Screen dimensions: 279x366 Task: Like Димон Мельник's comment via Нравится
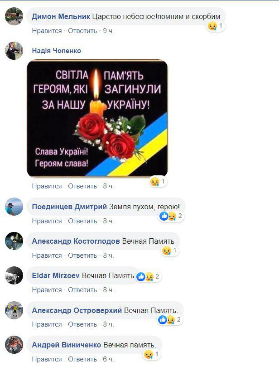click(47, 31)
